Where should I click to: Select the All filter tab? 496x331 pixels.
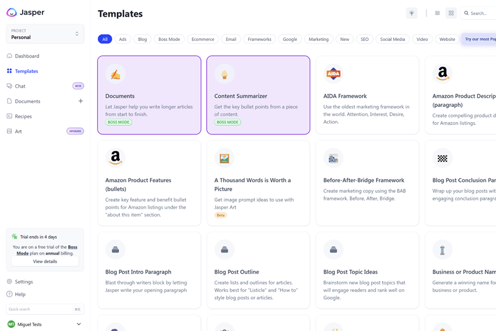click(105, 39)
